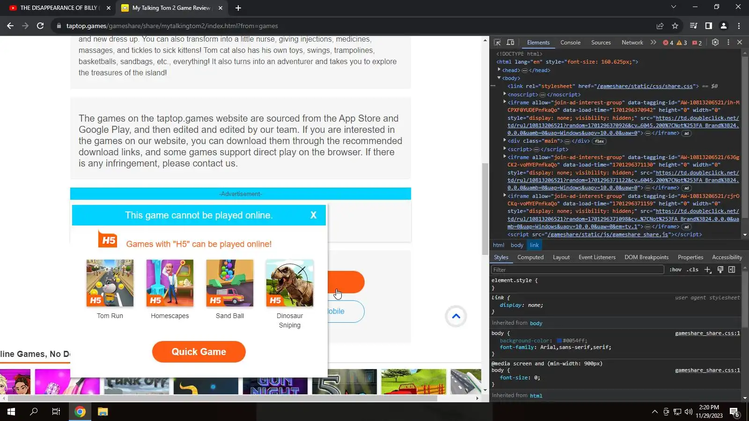Expand the noscript element node

(505, 94)
